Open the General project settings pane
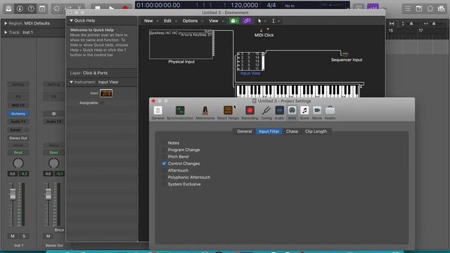The image size is (450, 253). tap(157, 112)
